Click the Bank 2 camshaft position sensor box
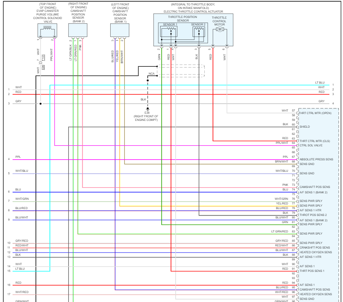 (78, 30)
